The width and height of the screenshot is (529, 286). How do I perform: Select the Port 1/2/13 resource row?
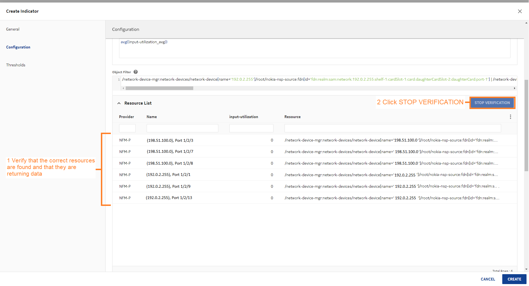click(169, 198)
